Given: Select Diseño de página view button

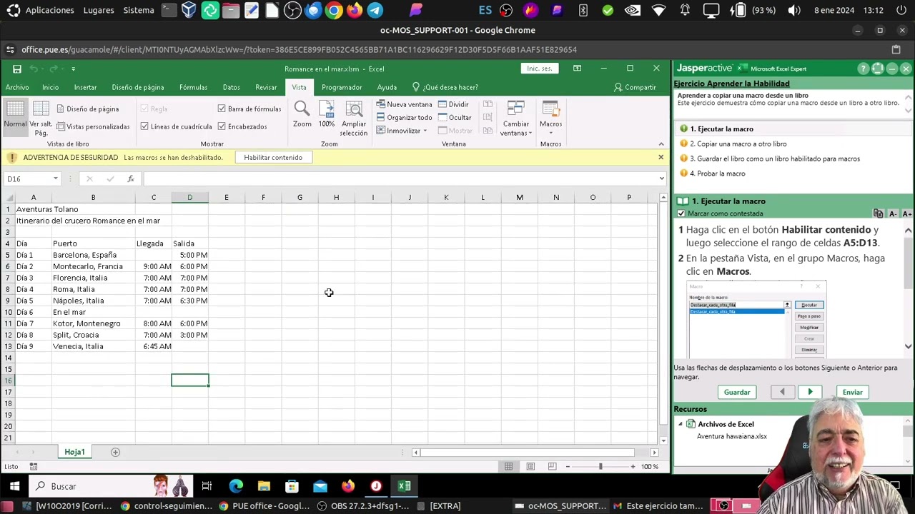Looking at the screenshot, I should click(x=87, y=109).
